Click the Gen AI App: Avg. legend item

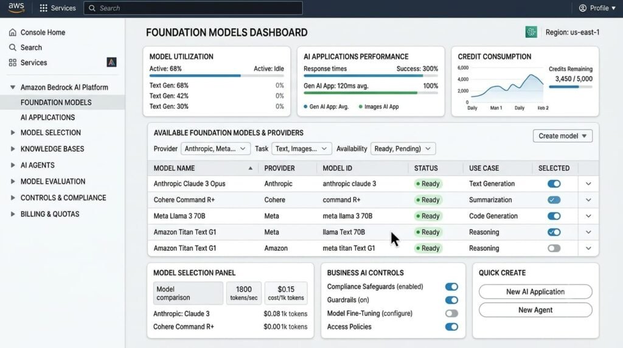[326, 106]
